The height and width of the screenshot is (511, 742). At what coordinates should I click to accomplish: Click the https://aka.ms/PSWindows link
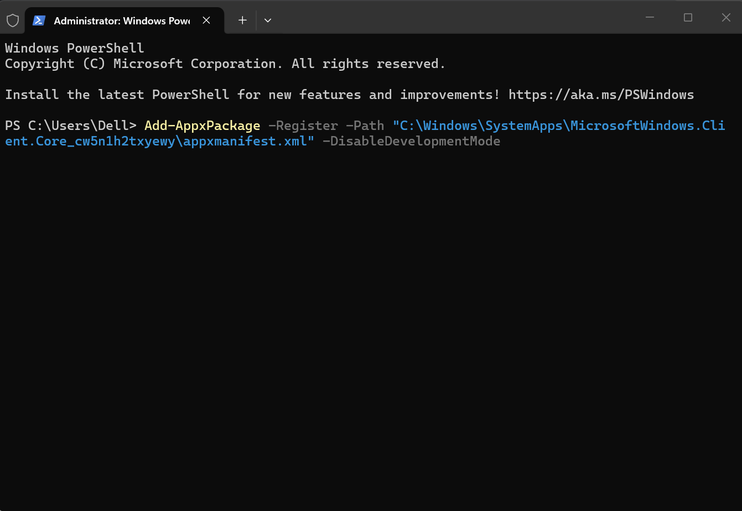click(x=601, y=95)
